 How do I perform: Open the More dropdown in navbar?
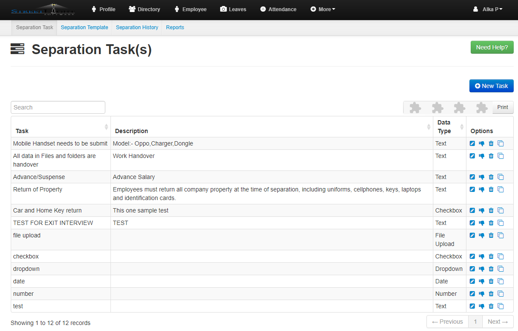tap(323, 9)
